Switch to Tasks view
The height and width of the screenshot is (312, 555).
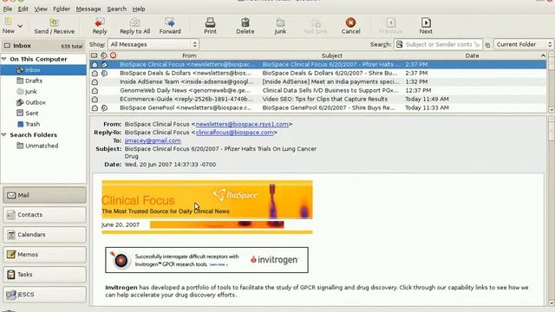pyautogui.click(x=44, y=274)
